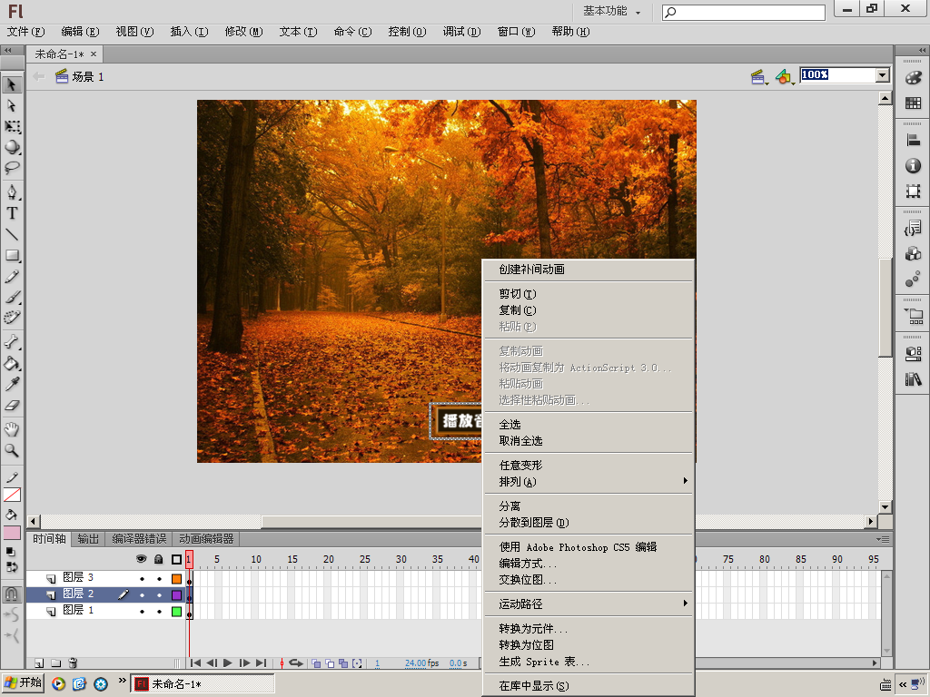Click the Play button in timeline
The image size is (930, 697).
(228, 663)
